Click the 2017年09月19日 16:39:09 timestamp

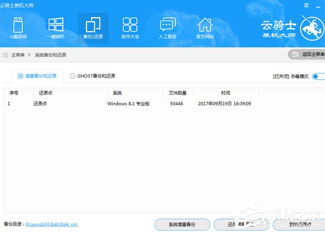point(224,104)
